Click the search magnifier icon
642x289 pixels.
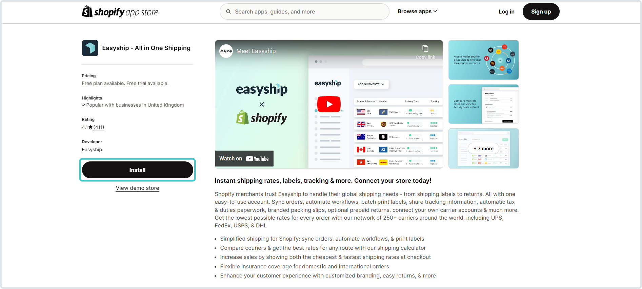click(x=228, y=12)
